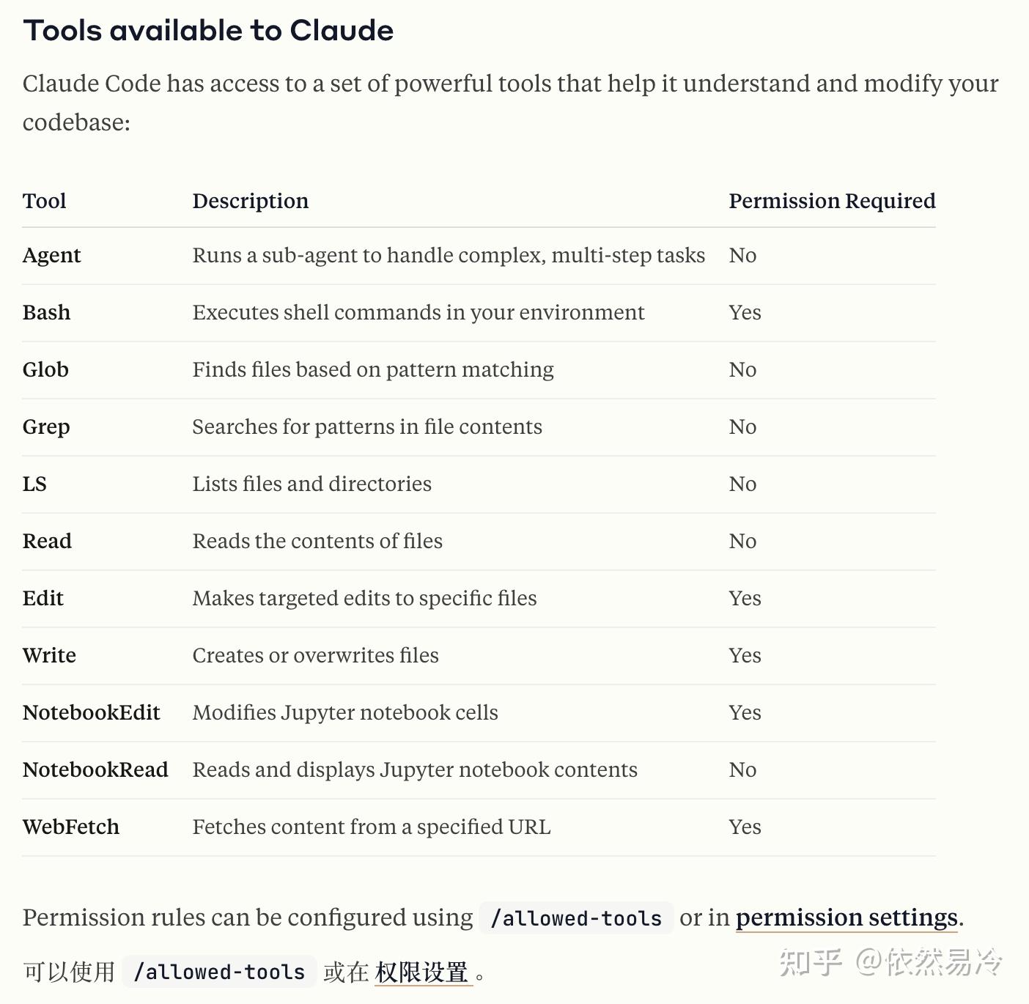Viewport: 1029px width, 1004px height.
Task: Click the Tool column header
Action: click(x=45, y=201)
